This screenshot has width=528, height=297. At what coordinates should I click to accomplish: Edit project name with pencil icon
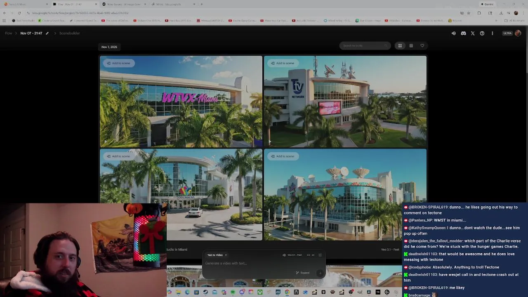click(47, 33)
